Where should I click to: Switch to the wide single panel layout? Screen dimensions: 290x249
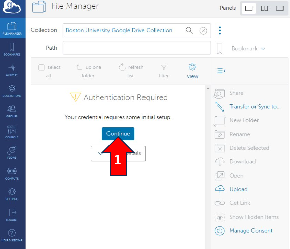tap(280, 8)
